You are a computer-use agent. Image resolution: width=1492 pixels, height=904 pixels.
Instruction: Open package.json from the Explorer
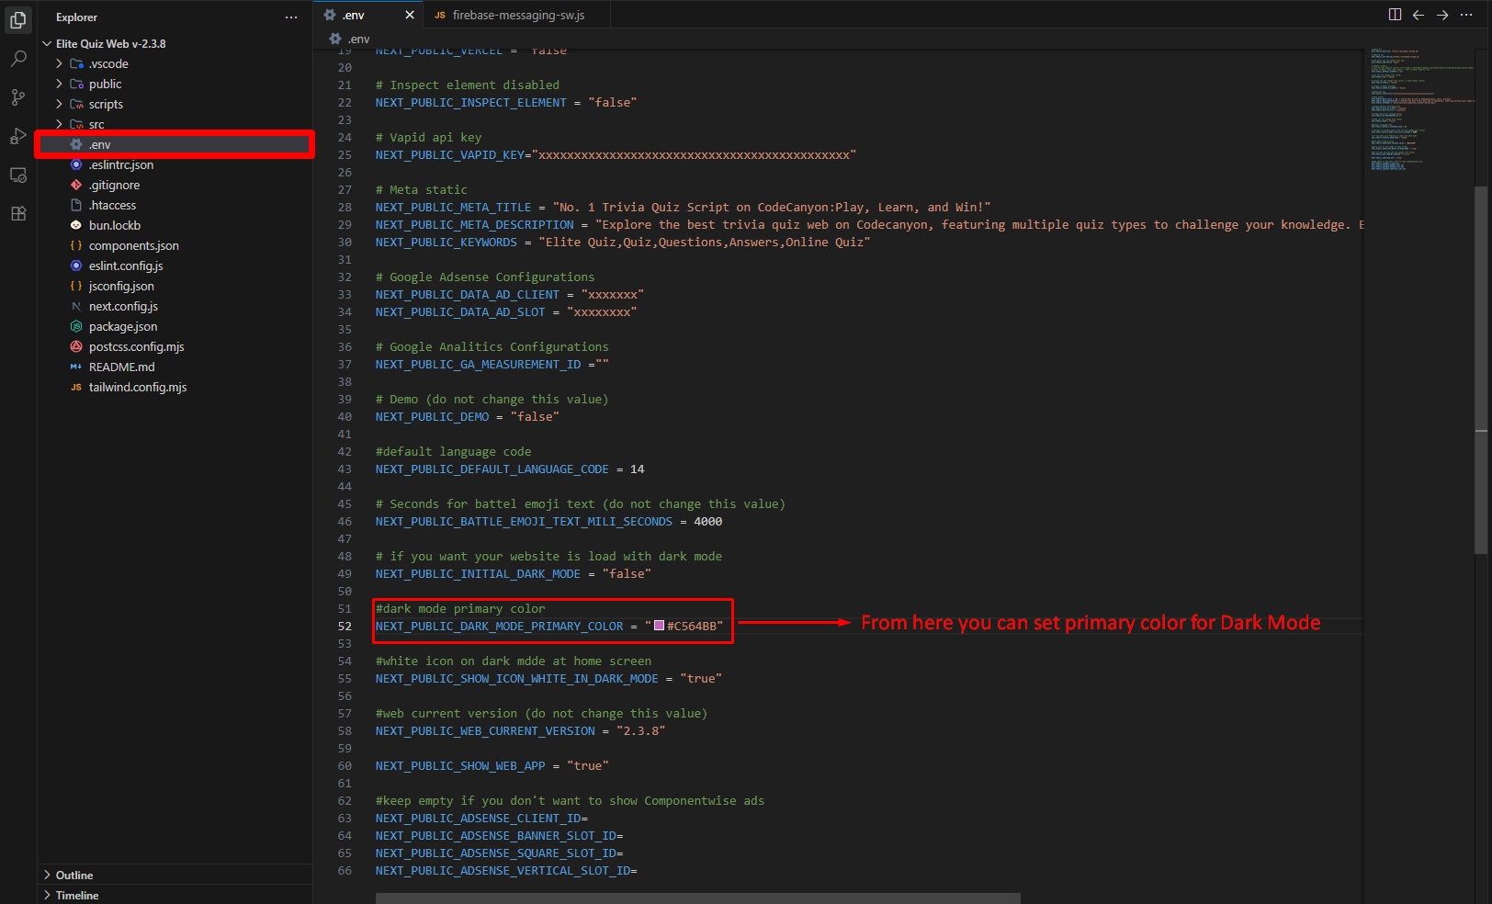122,326
